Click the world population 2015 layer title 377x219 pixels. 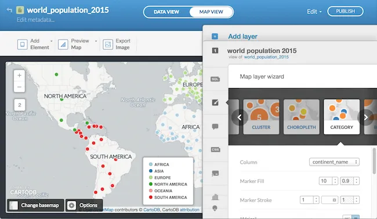pyautogui.click(x=262, y=50)
